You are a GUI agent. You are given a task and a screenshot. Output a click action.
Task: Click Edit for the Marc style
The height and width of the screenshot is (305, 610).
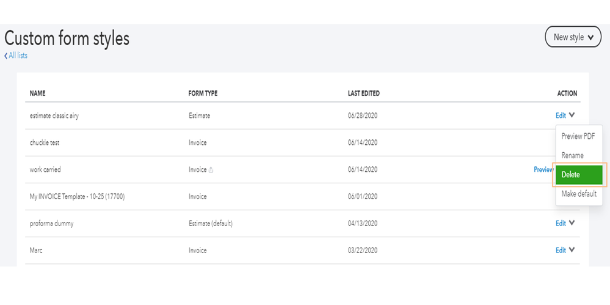[x=561, y=250]
